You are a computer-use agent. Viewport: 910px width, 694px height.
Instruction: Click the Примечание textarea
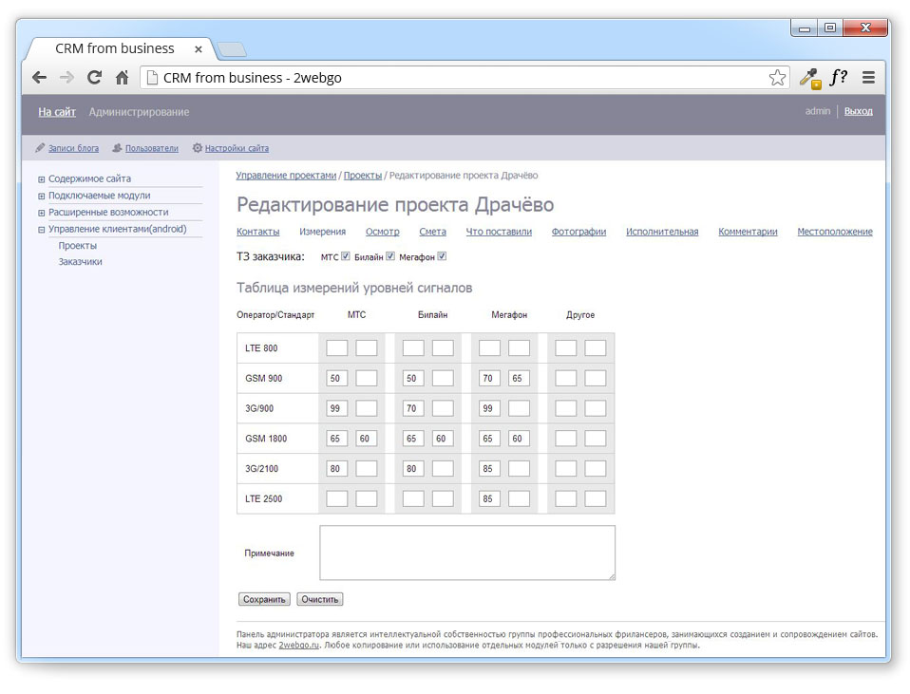(467, 553)
